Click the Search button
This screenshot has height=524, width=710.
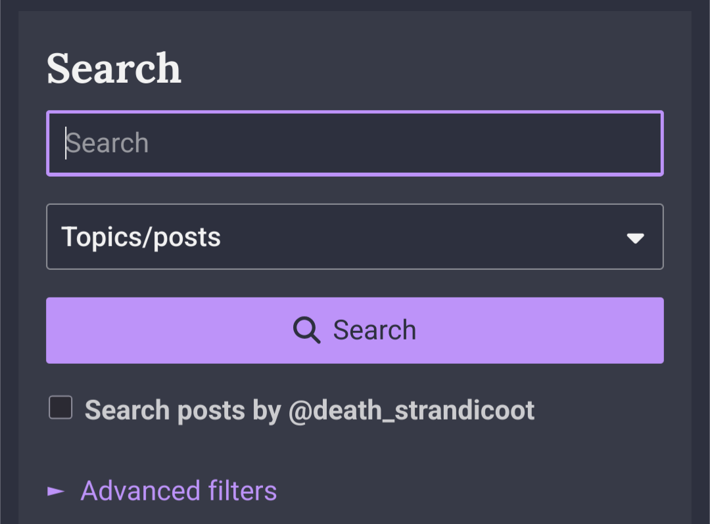[x=355, y=330]
